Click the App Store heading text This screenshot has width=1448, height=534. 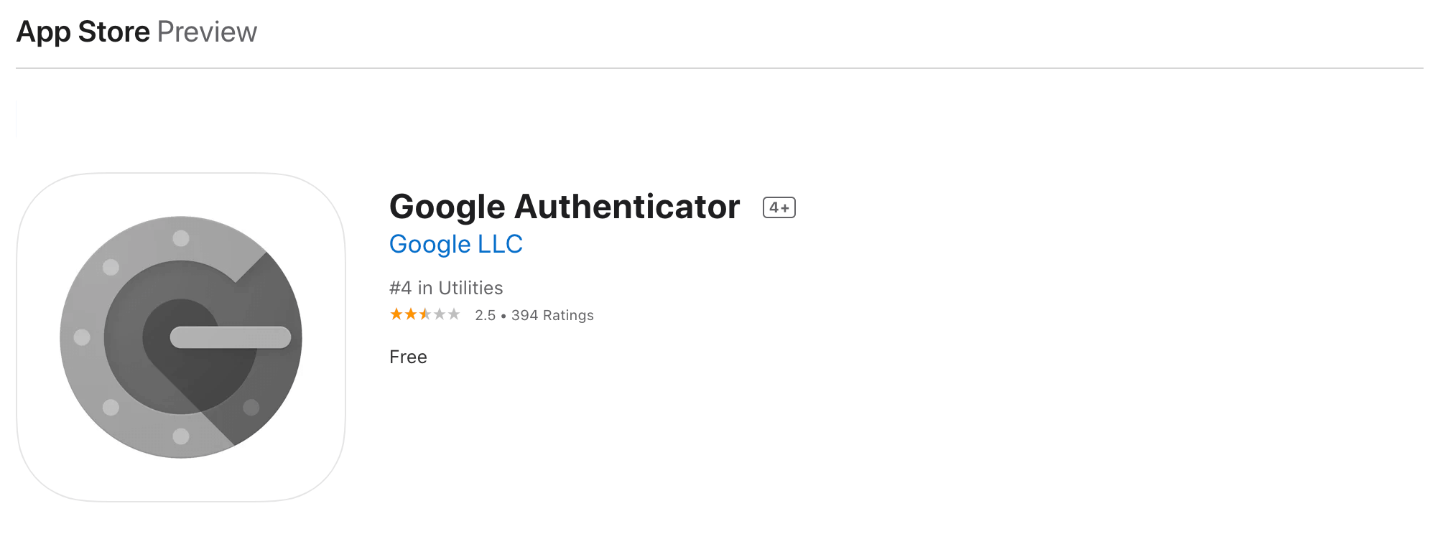point(83,32)
